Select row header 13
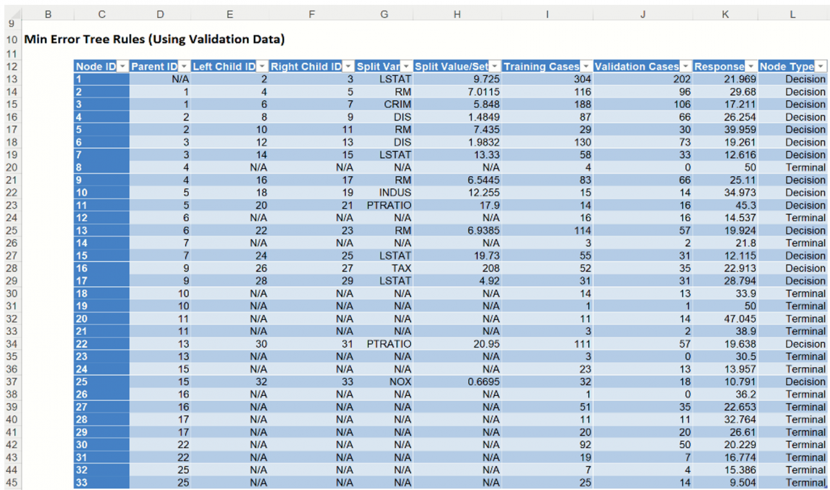 pyautogui.click(x=10, y=79)
